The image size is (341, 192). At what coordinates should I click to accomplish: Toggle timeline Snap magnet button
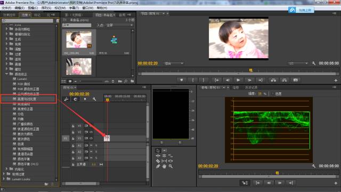[76, 99]
